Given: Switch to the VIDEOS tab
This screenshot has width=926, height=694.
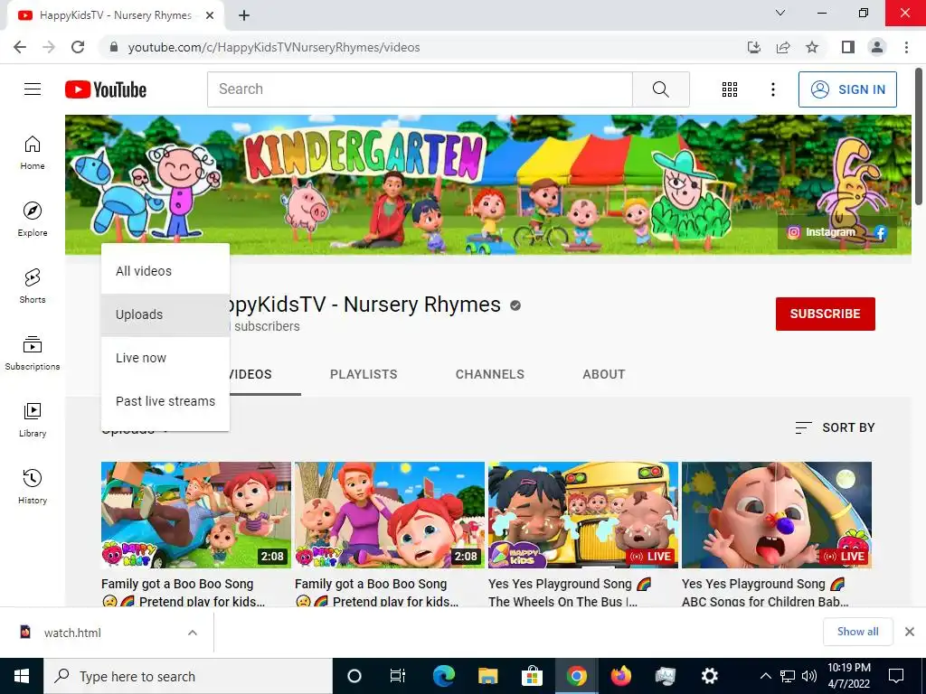Looking at the screenshot, I should point(251,374).
